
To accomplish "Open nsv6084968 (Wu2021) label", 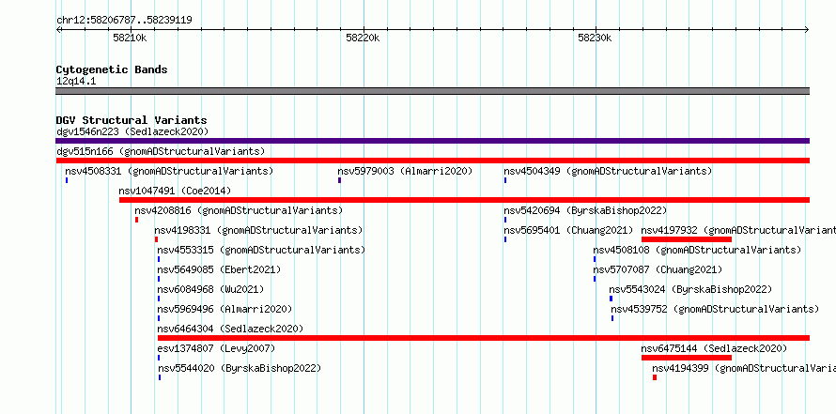I will [210, 289].
